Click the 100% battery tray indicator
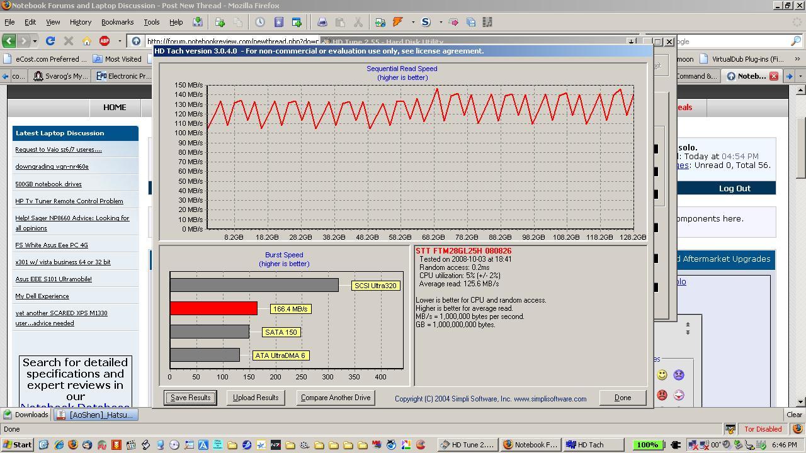 pyautogui.click(x=647, y=445)
